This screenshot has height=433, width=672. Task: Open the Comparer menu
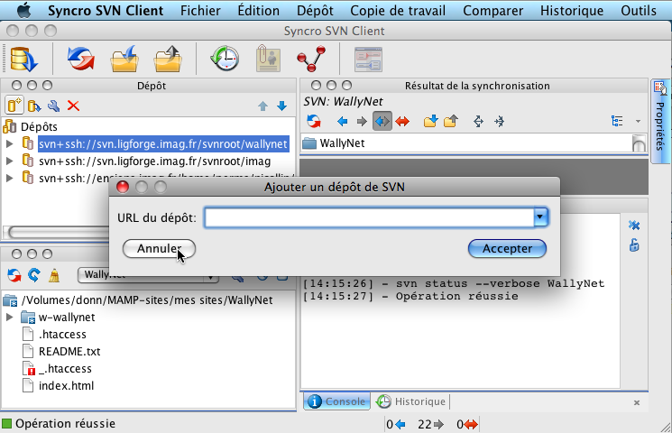click(x=492, y=10)
